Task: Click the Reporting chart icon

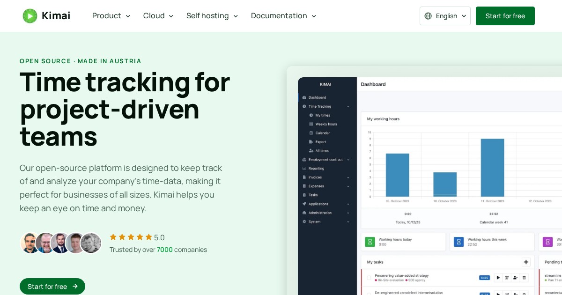Action: coord(304,169)
